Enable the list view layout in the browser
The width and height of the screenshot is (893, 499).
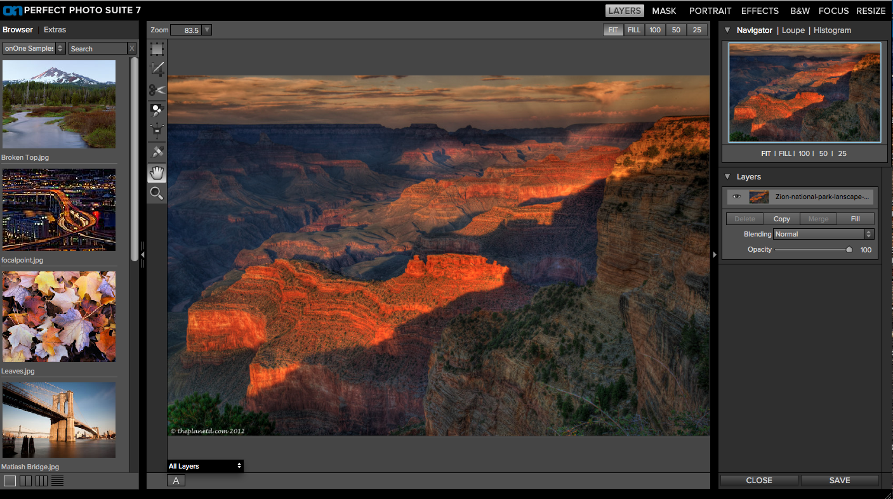(x=56, y=481)
